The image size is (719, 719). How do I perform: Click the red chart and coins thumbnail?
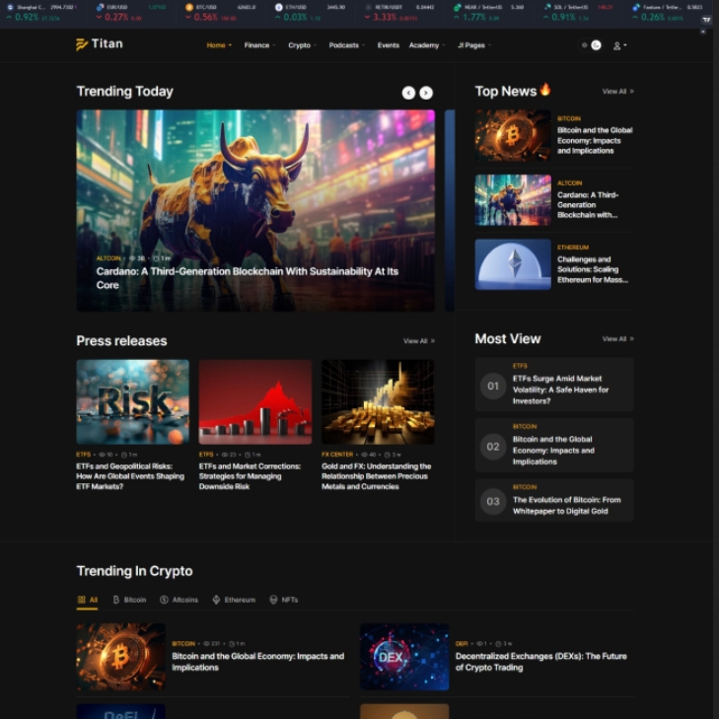tap(255, 401)
